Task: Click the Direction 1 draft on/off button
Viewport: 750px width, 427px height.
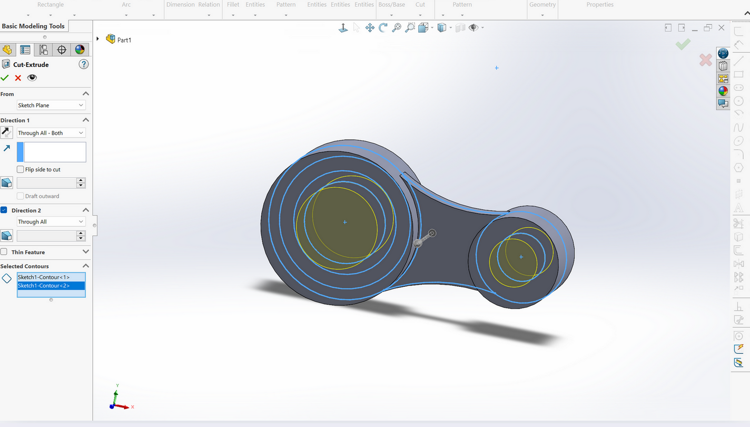Action: [x=6, y=183]
